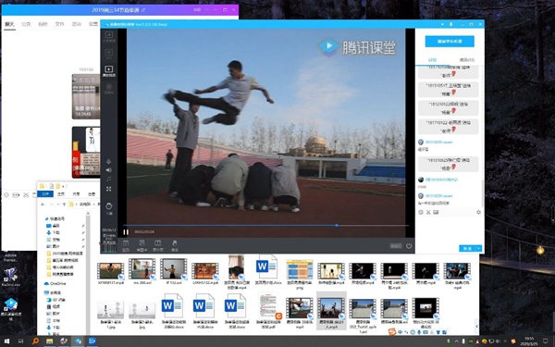Image resolution: width=555 pixels, height=347 pixels.
Task: Enter fullscreen with the expand icon
Action: point(108,189)
